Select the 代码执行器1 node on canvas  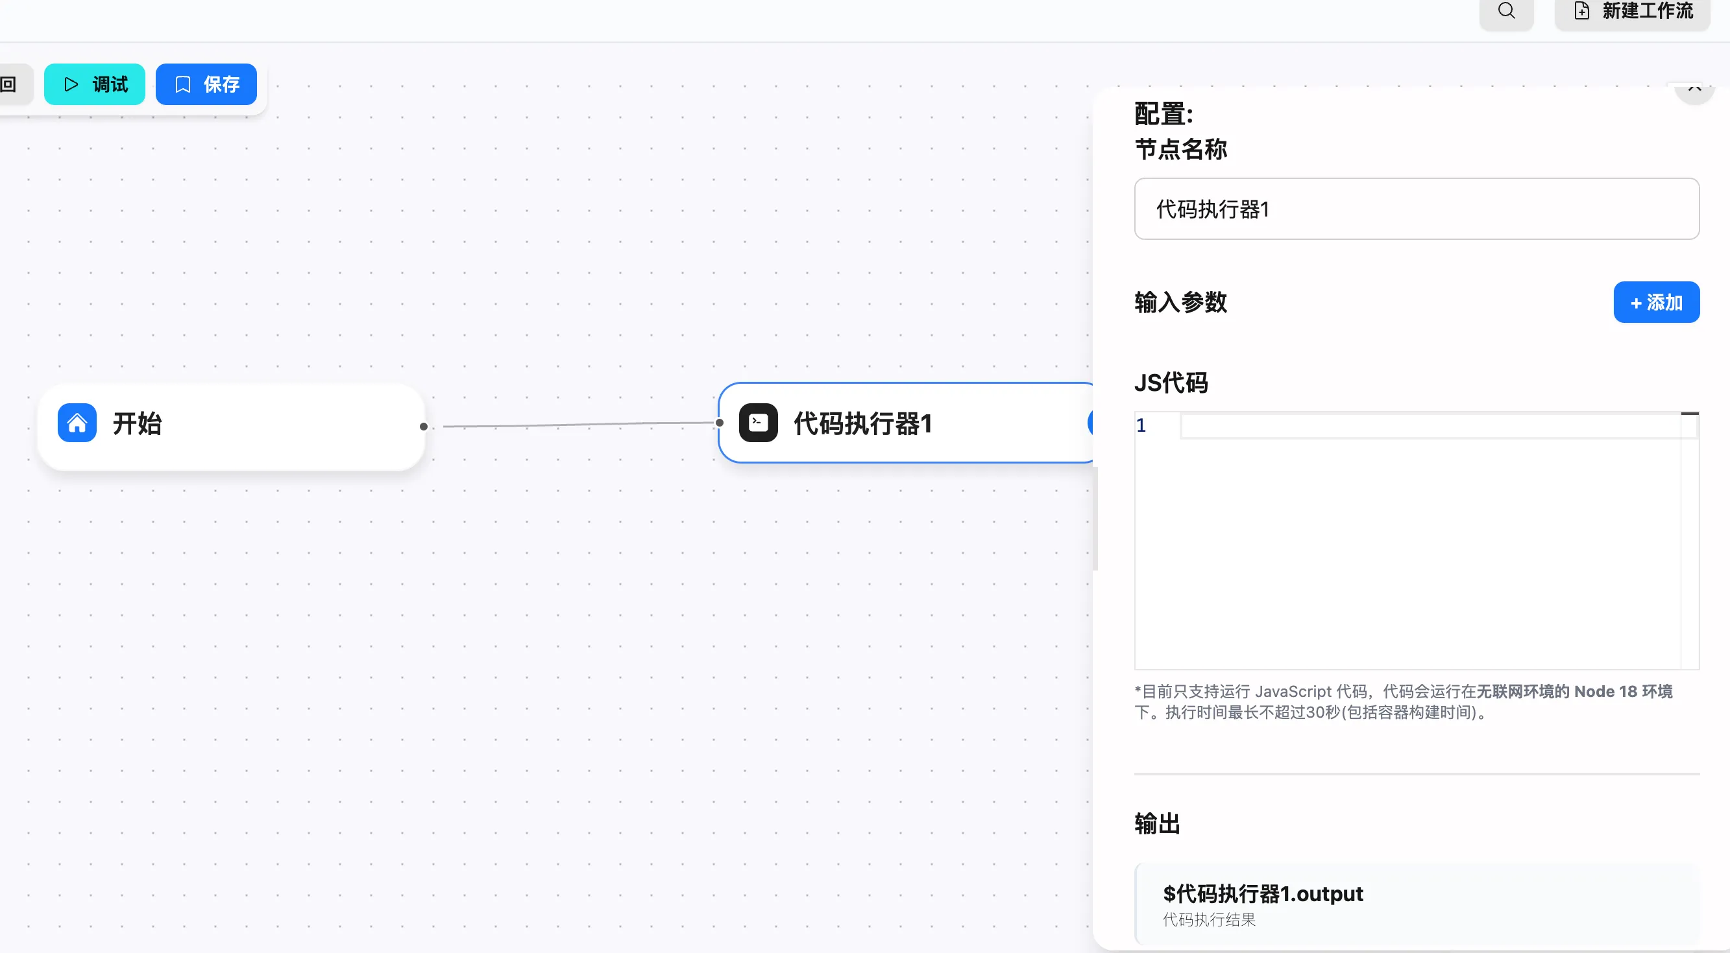coord(907,423)
